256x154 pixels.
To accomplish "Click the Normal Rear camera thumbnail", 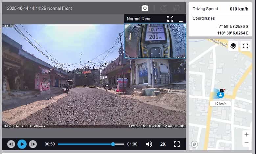I will click(x=155, y=40).
